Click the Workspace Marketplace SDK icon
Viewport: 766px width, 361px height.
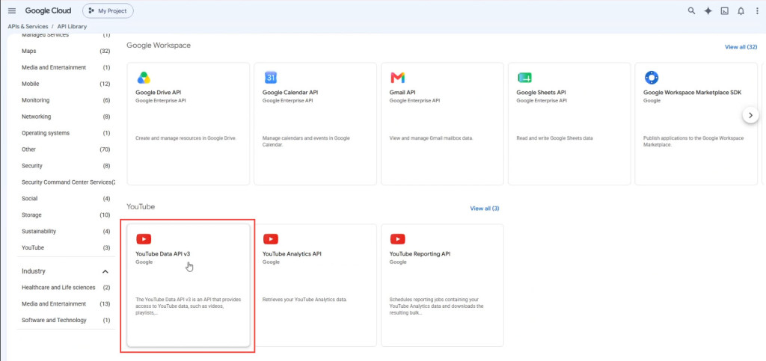(652, 78)
